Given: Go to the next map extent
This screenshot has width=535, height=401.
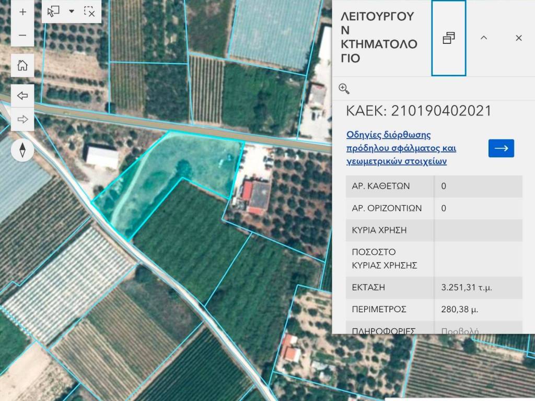Looking at the screenshot, I should [x=22, y=120].
